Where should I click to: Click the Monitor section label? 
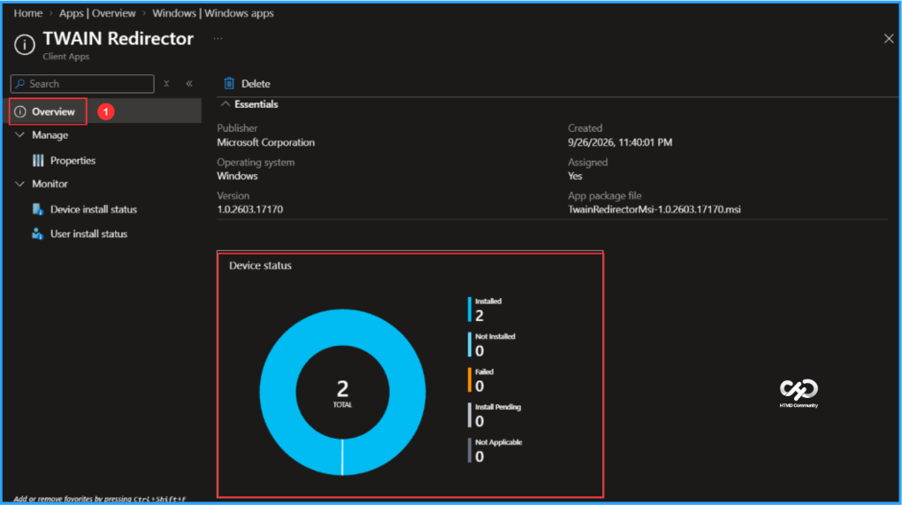(50, 183)
